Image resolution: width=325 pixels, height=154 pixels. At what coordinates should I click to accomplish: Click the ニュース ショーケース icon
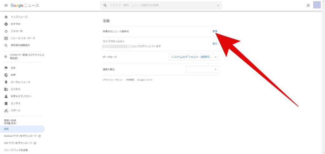point(6,38)
